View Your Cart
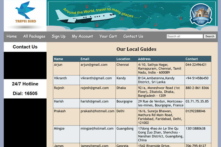Viewport: 221px width, 147px height. click(x=108, y=36)
